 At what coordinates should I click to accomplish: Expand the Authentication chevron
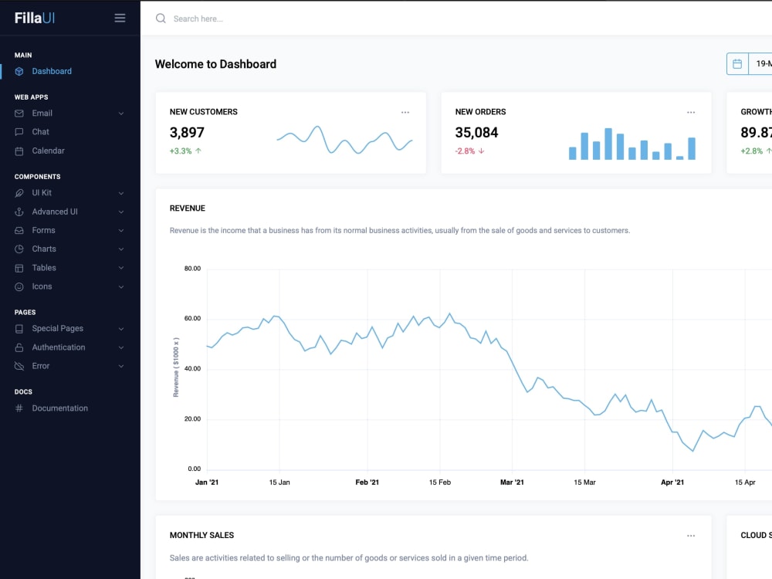click(121, 347)
